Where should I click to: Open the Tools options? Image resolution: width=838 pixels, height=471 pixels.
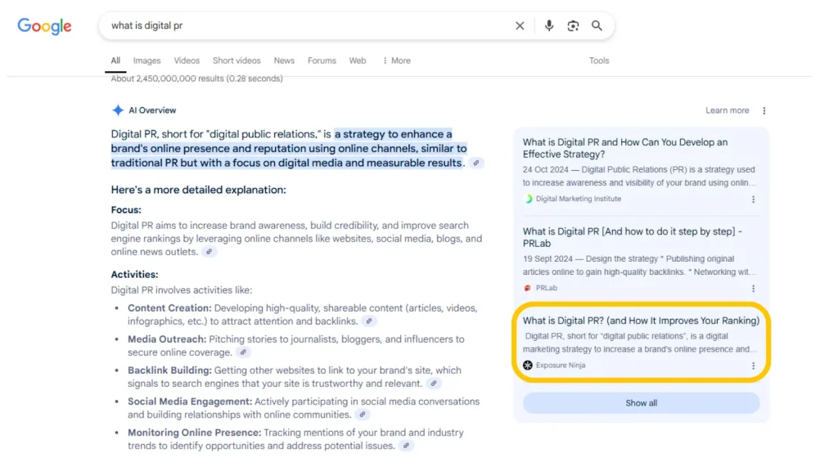point(599,61)
